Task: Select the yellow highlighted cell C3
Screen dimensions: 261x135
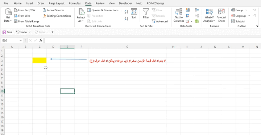Action: (40, 60)
